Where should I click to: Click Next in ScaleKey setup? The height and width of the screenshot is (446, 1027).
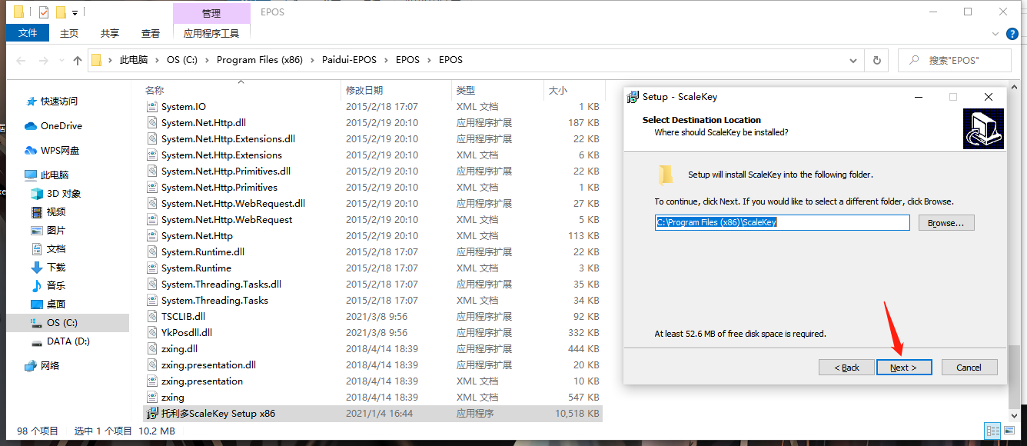904,368
